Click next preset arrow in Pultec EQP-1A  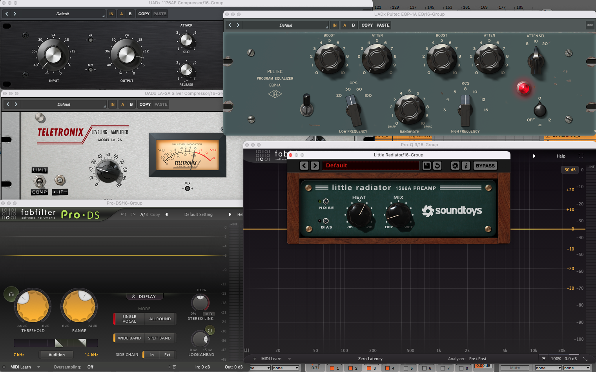[238, 25]
